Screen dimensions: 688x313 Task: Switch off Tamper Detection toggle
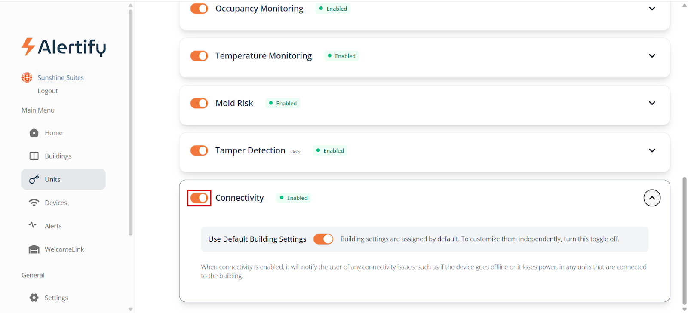coord(199,150)
